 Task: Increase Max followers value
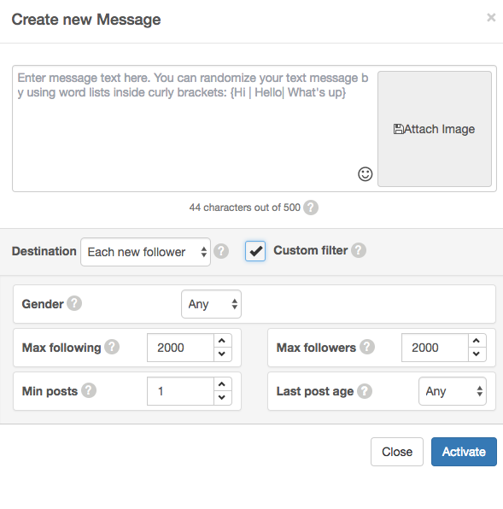[477, 341]
